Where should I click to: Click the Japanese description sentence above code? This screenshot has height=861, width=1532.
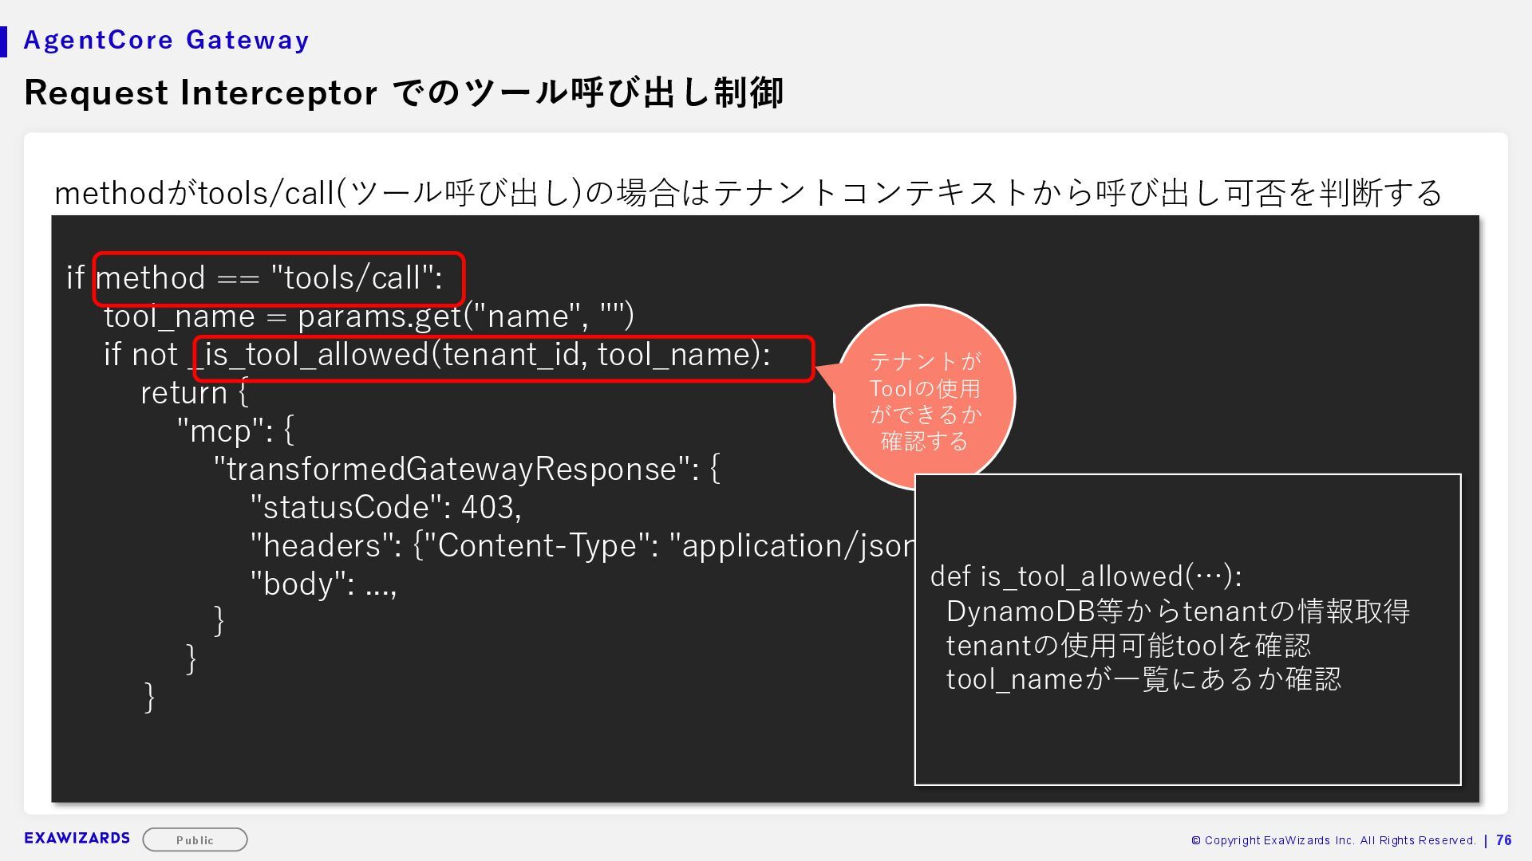[748, 193]
